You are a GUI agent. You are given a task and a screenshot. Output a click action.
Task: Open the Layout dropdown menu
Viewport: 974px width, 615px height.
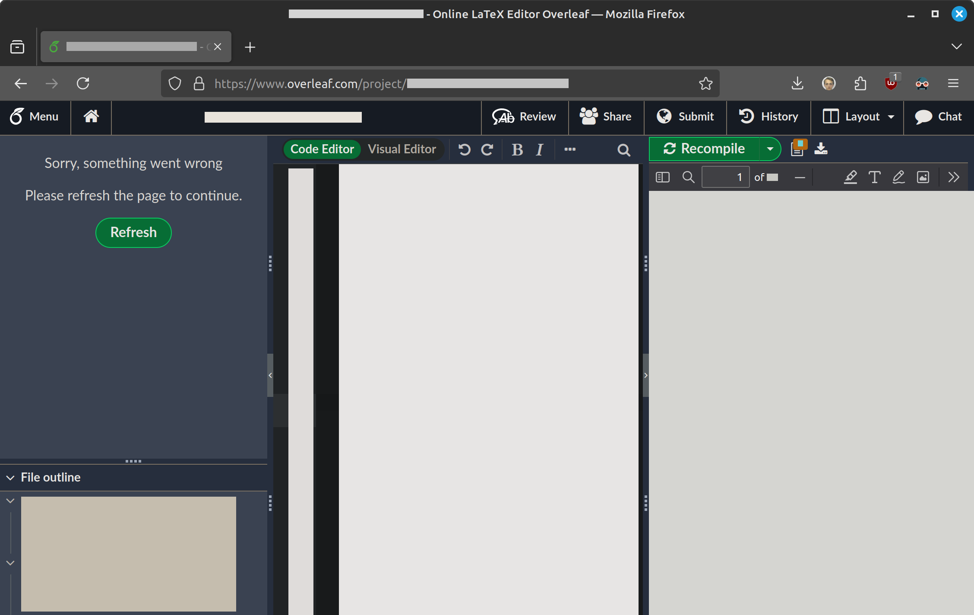click(857, 116)
